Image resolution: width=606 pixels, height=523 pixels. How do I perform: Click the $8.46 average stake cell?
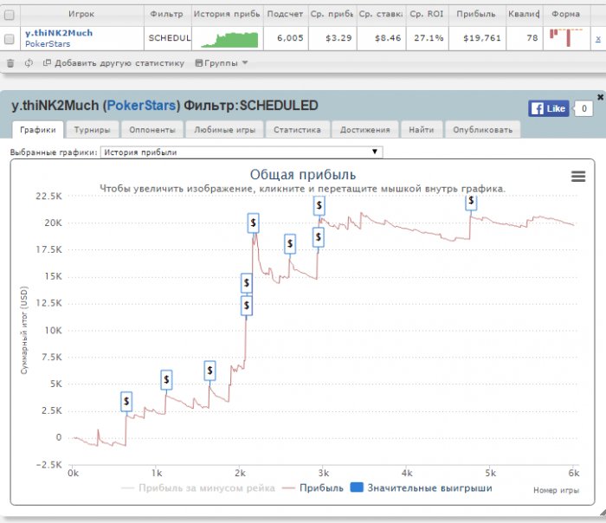(x=382, y=38)
